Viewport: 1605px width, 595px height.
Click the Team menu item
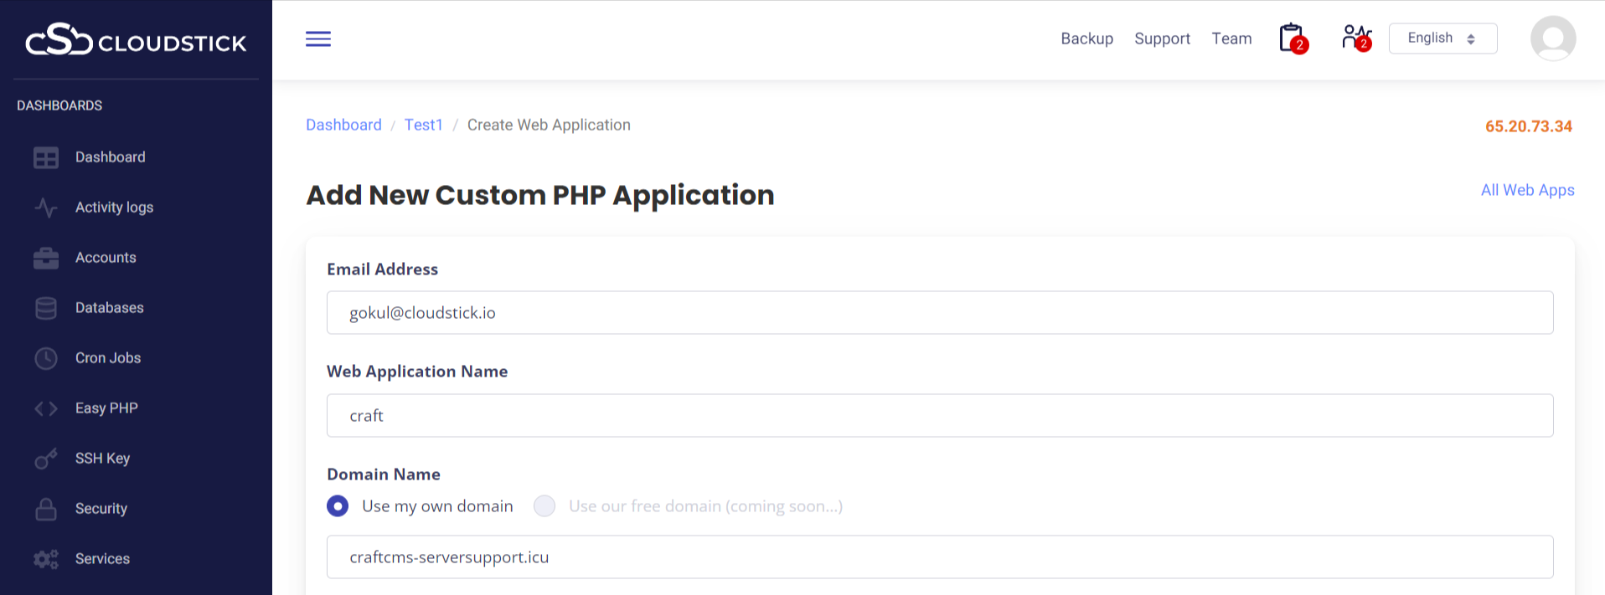(1231, 38)
